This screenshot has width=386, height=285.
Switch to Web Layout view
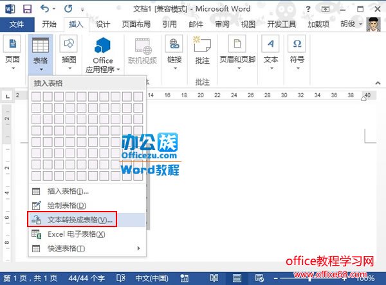coord(259,279)
